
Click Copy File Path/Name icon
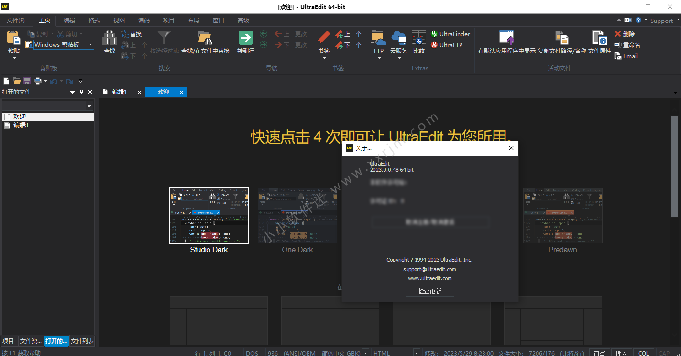point(561,38)
